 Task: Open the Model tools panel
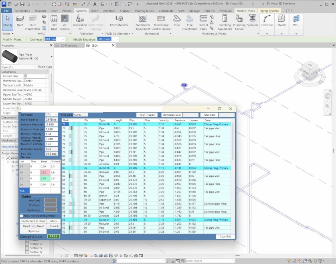pyautogui.click(x=281, y=24)
